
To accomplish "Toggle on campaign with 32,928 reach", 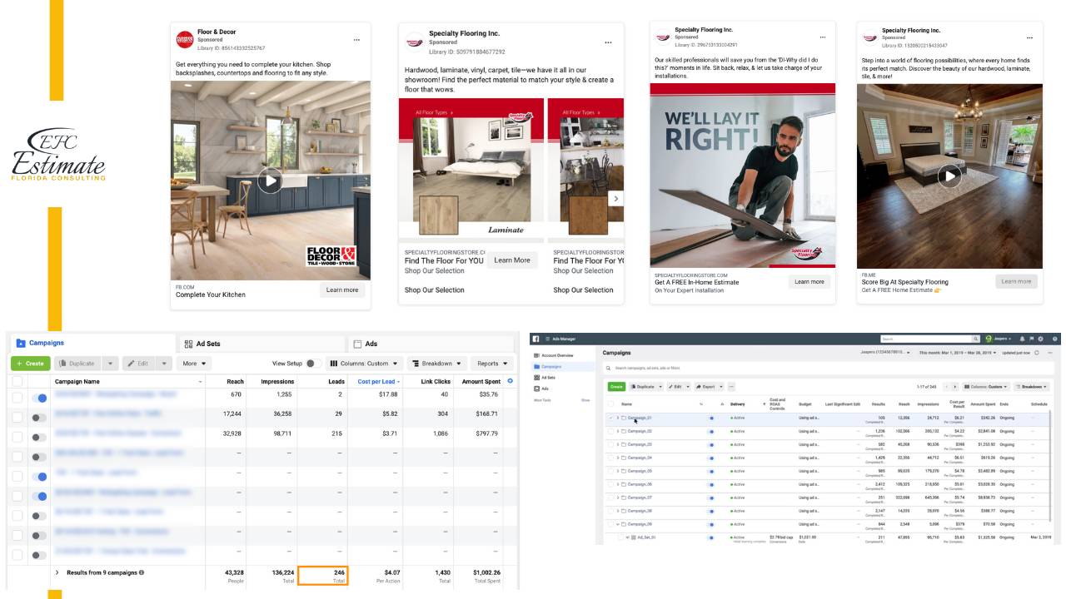I will click(x=39, y=438).
